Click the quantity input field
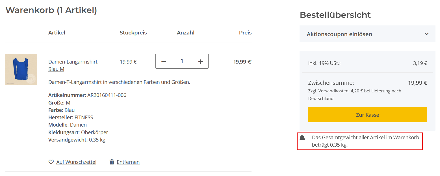The height and width of the screenshot is (176, 440). (x=182, y=61)
